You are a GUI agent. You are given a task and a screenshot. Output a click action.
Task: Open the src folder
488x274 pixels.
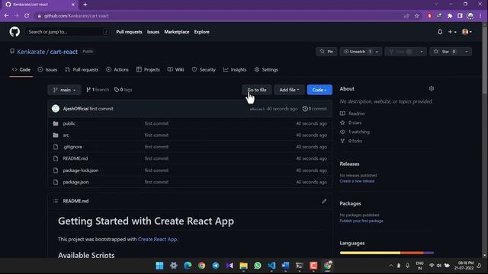coord(66,135)
